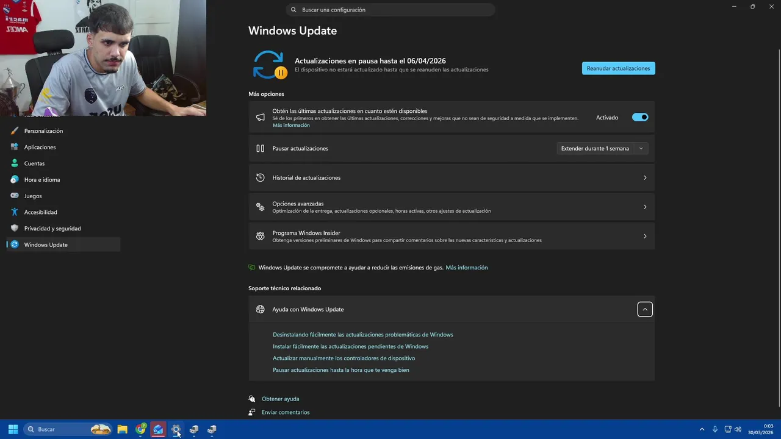Click the microphone tray icon

pos(715,429)
